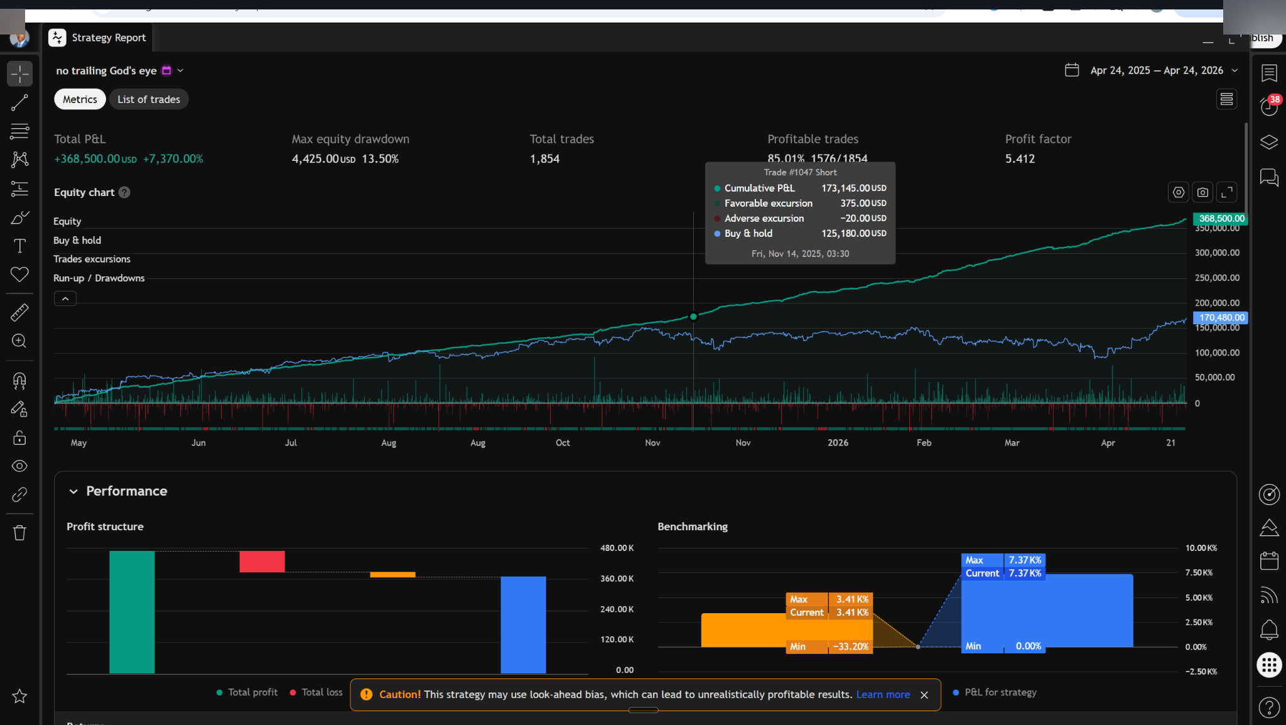
Task: Click the Learn more link
Action: tap(883, 694)
